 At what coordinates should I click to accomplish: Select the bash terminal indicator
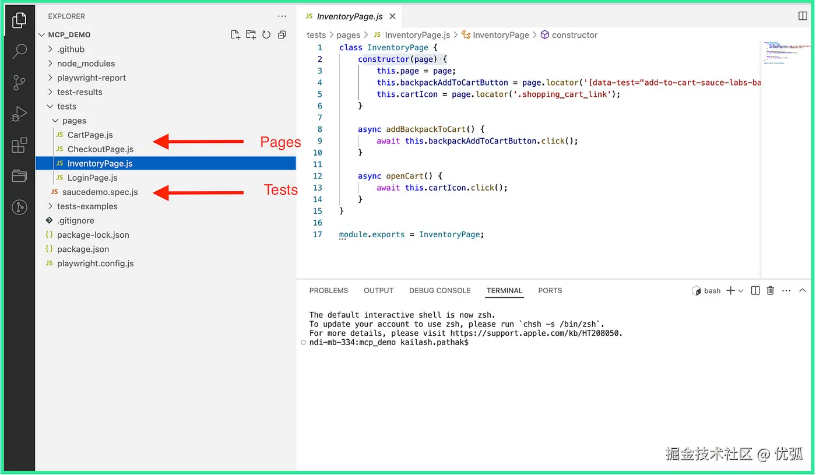coord(706,290)
